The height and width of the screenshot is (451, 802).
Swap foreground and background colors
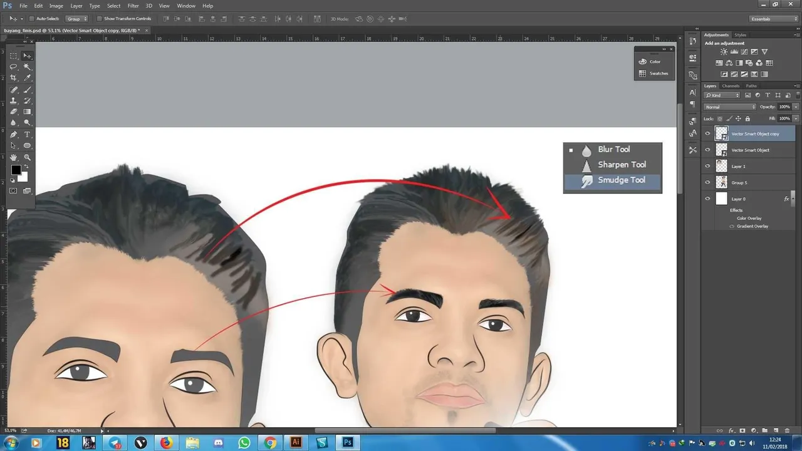coord(26,166)
